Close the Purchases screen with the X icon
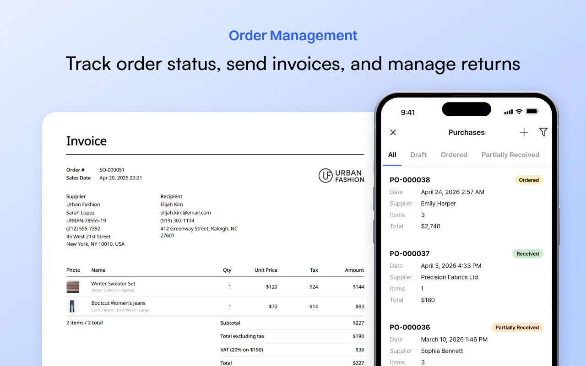The height and width of the screenshot is (366, 586). coord(393,132)
